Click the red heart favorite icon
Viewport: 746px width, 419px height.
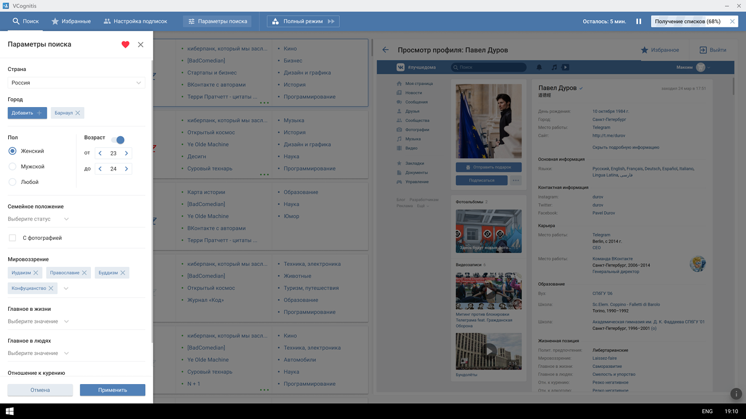[x=125, y=45]
